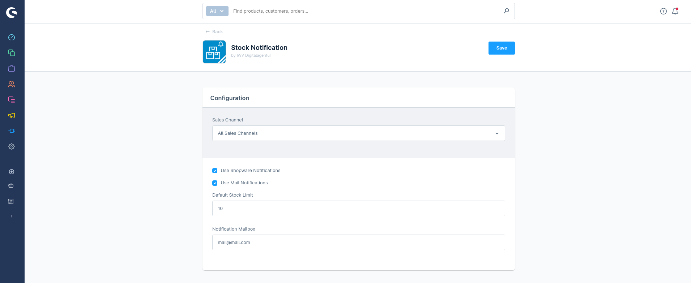This screenshot has height=283, width=691.
Task: Click the three-dot more menu in sidebar
Action: [12, 216]
